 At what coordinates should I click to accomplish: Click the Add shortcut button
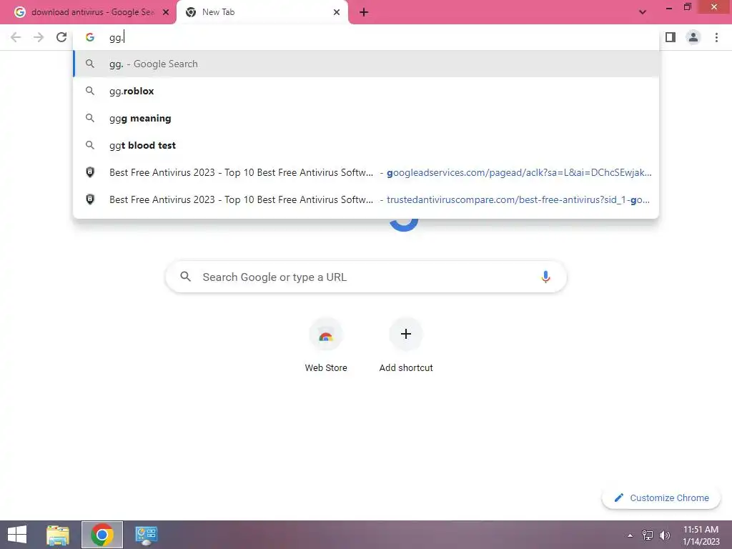click(406, 345)
